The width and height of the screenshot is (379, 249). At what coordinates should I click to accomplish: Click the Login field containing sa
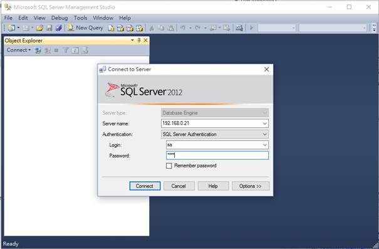pyautogui.click(x=217, y=145)
